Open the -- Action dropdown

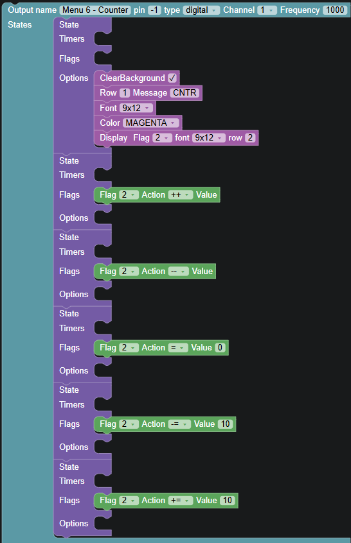178,271
